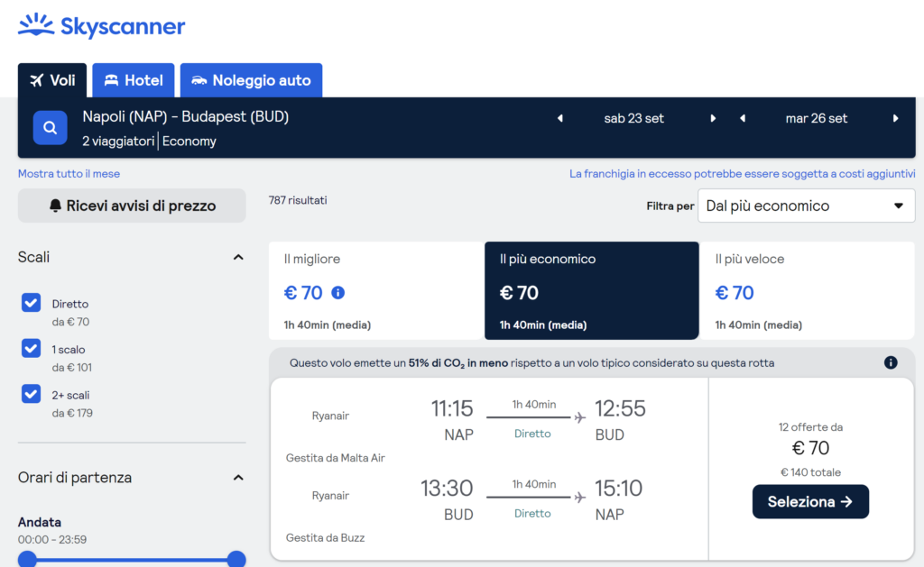Click the Skyscanner logo
924x567 pixels.
tap(101, 26)
